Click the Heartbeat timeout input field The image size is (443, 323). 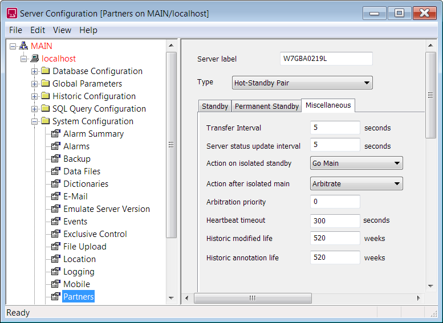point(335,220)
